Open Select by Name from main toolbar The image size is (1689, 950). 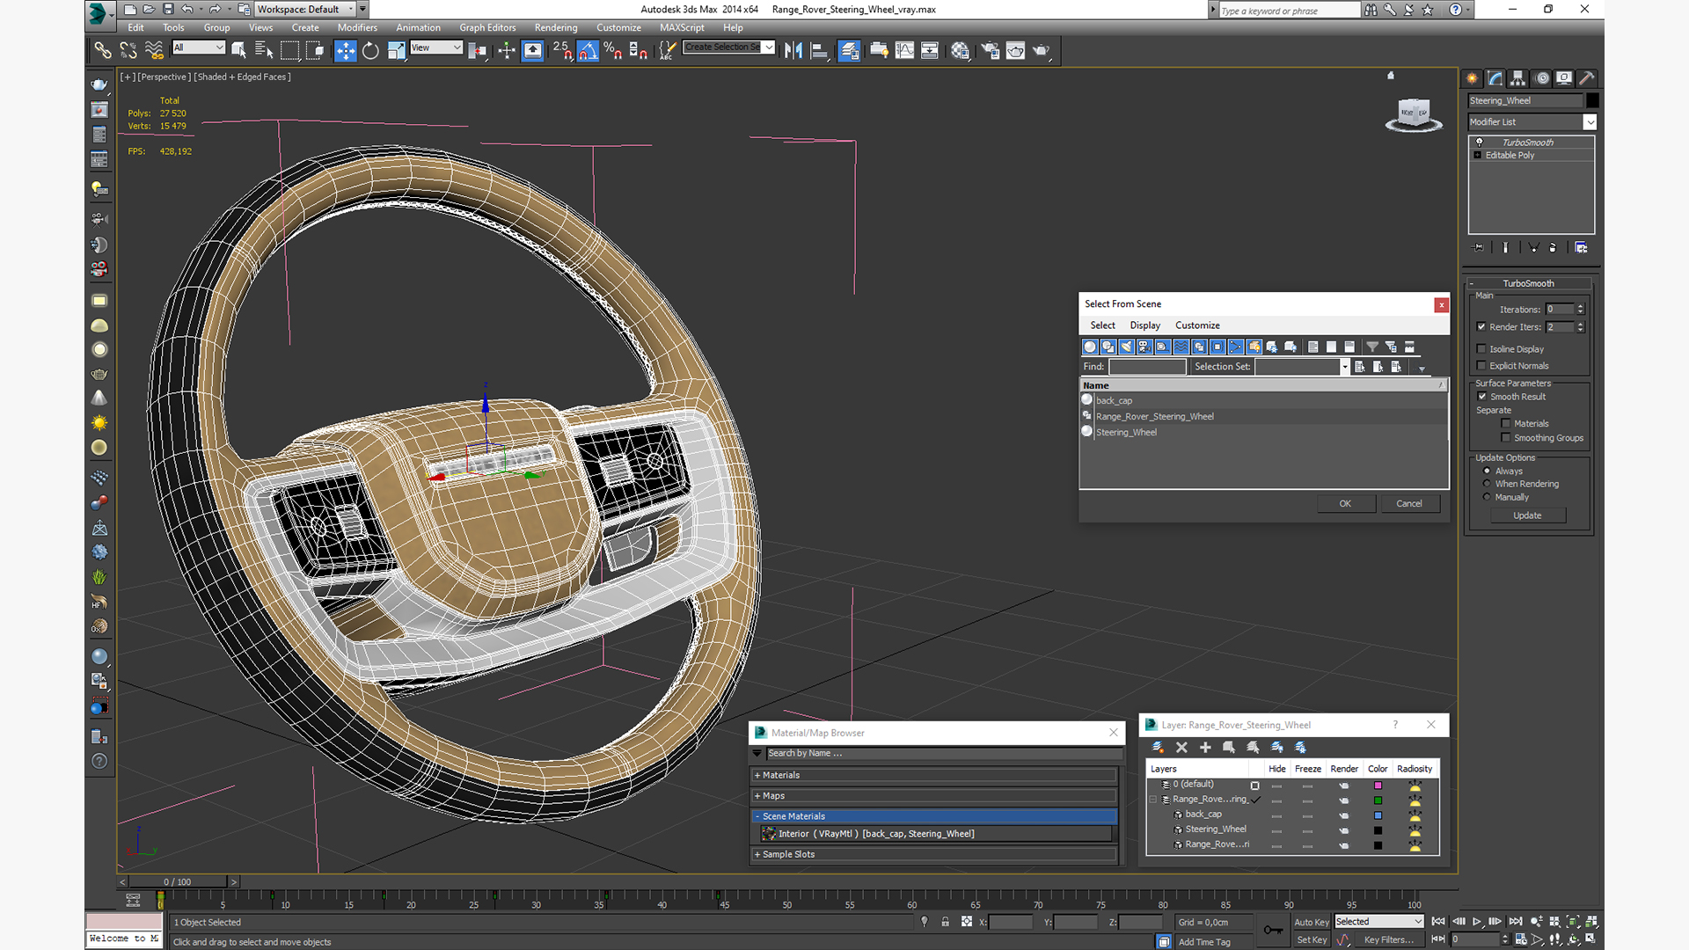263,51
